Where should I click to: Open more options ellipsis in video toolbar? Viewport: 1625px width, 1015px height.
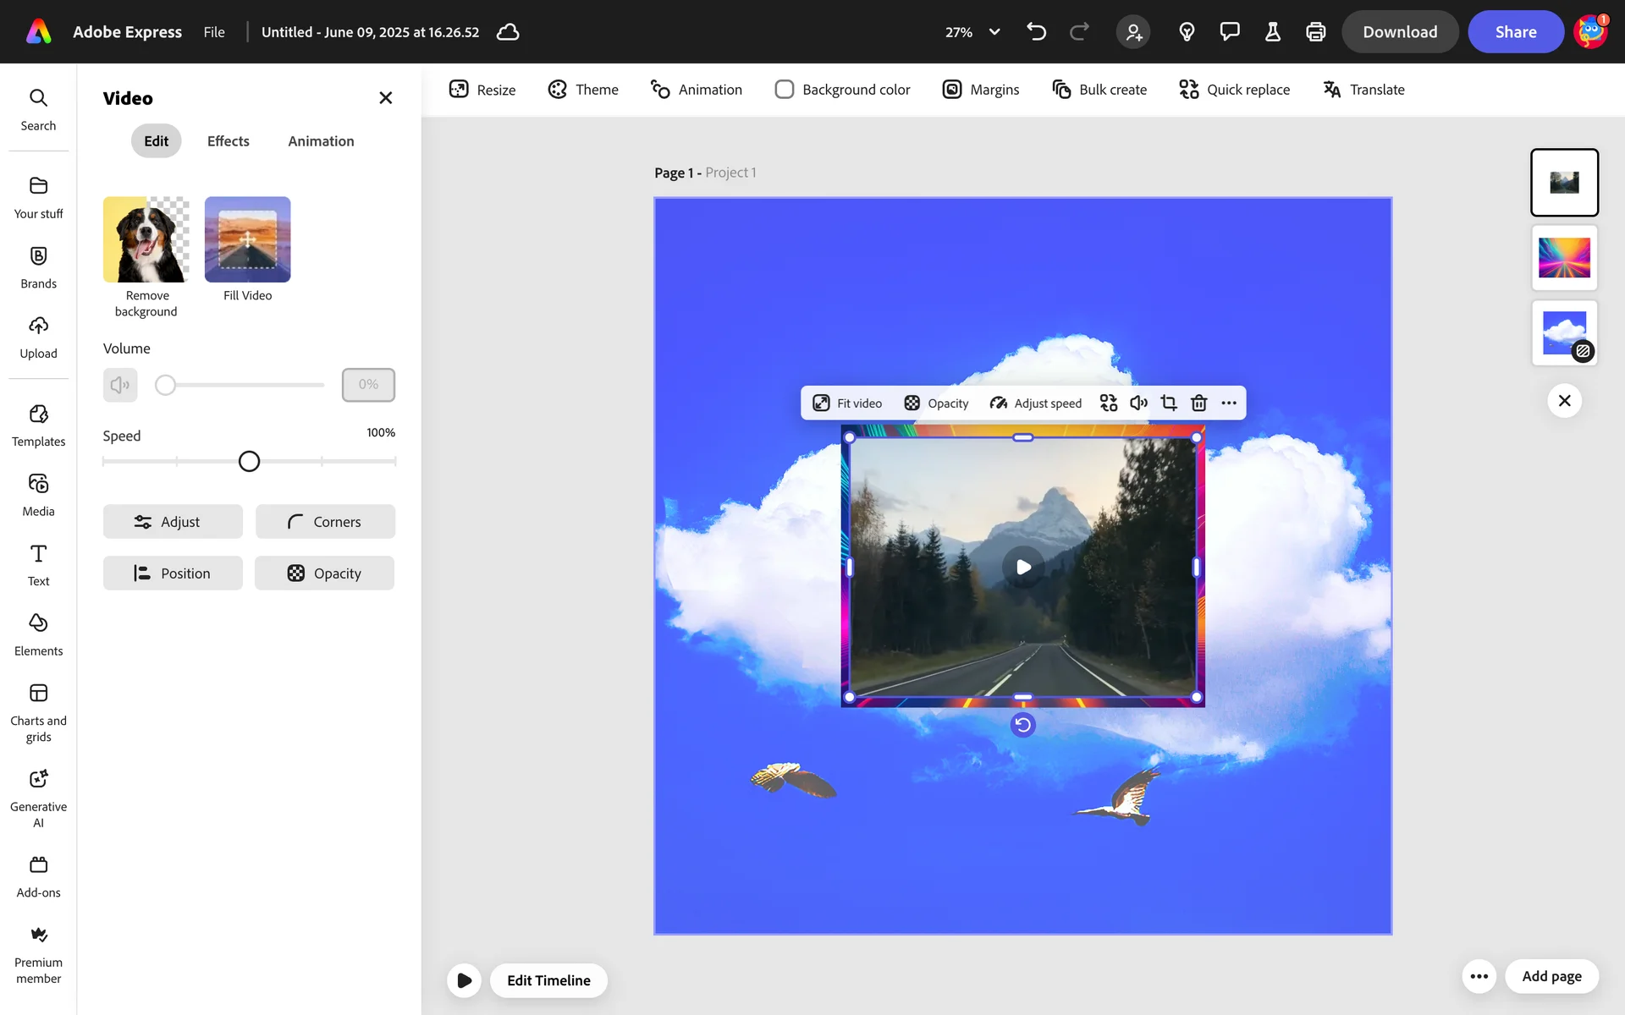click(x=1229, y=403)
